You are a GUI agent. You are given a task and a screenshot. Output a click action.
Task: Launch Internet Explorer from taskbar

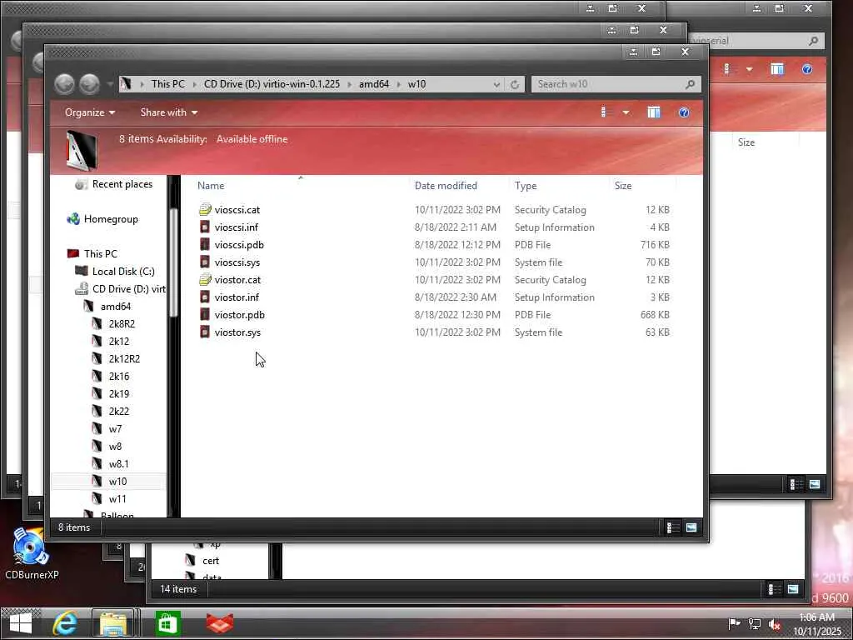point(65,623)
